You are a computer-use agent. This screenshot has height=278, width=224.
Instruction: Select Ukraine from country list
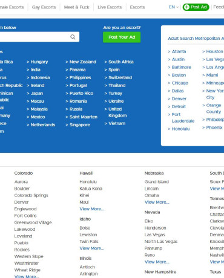(x=116, y=101)
